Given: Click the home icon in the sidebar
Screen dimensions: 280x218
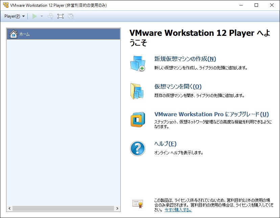Looking at the screenshot, I should pyautogui.click(x=13, y=34).
